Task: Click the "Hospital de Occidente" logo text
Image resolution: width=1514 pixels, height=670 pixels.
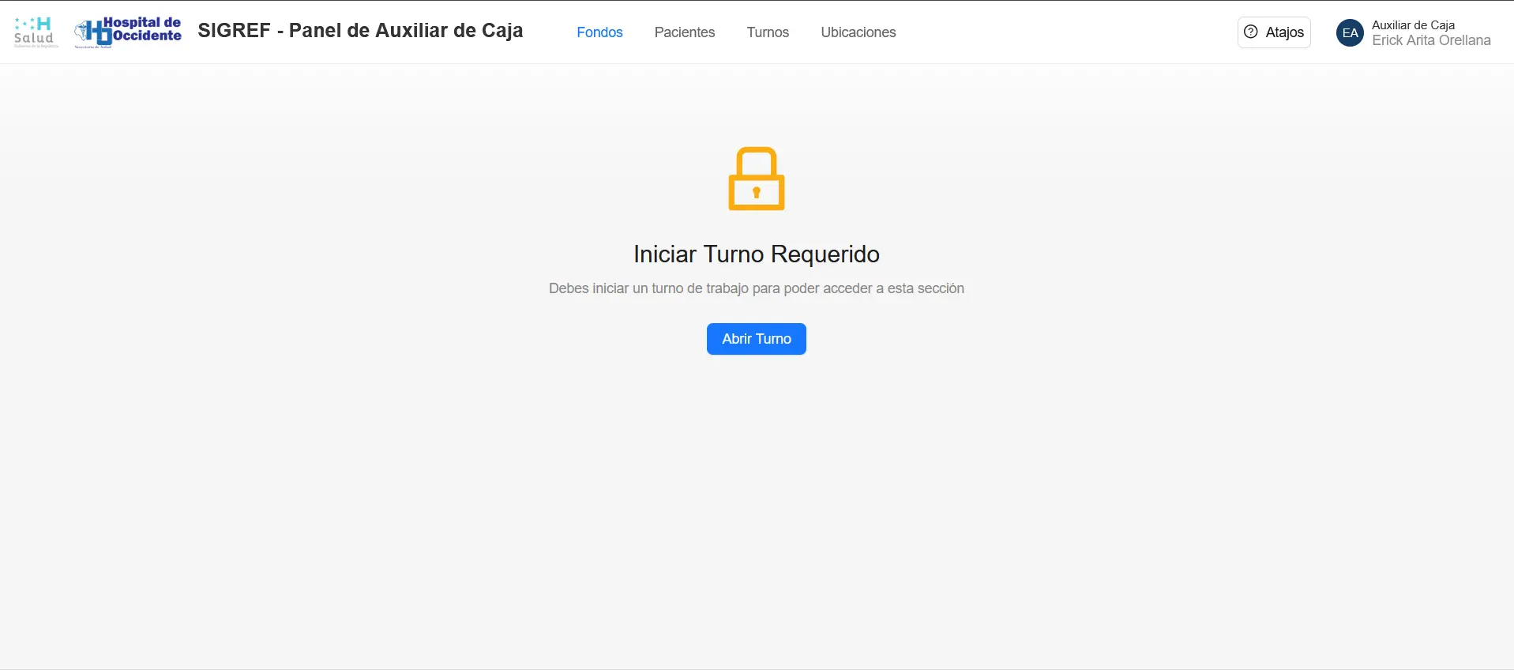Action: tap(143, 28)
